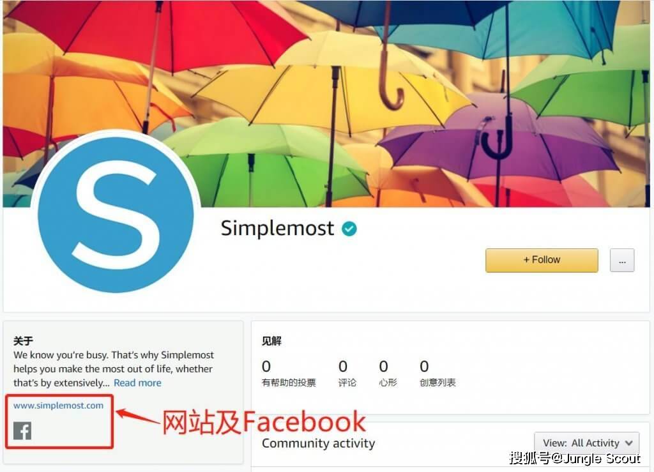
Task: Expand the about text with Read more
Action: tap(138, 383)
